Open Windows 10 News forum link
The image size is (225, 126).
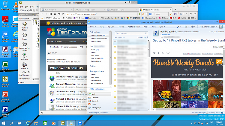pyautogui.click(x=65, y=77)
